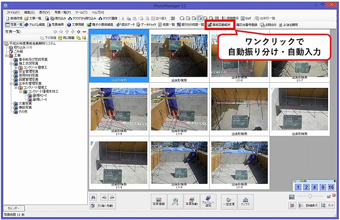This screenshot has height=220, width=340.
Task: Click the 写真検索 toolbar icon
Action: [56, 25]
